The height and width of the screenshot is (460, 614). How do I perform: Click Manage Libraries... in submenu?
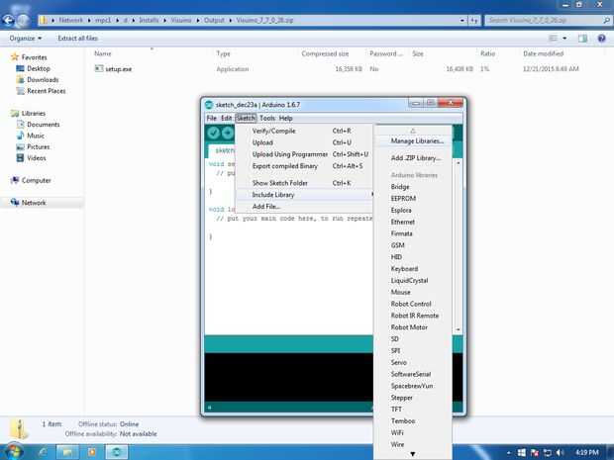(x=413, y=140)
